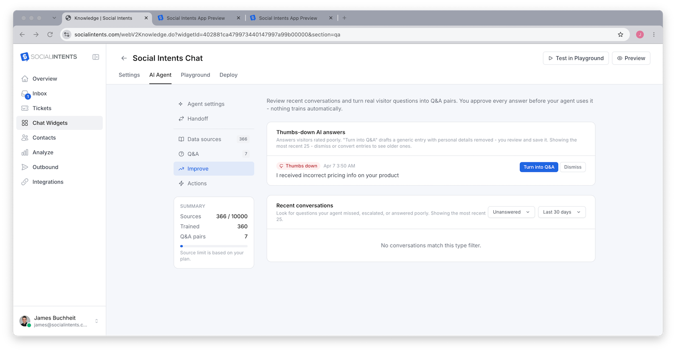Screen dimensions: 676x352
Task: Click 'No conversations match this type filter' text
Action: coord(431,245)
